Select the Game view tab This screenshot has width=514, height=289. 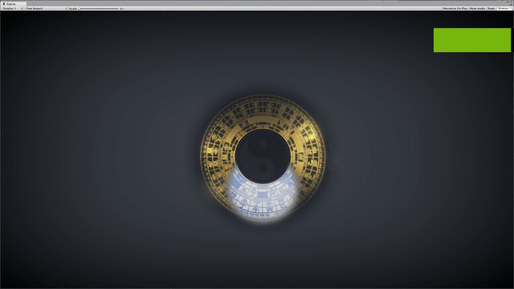click(13, 3)
